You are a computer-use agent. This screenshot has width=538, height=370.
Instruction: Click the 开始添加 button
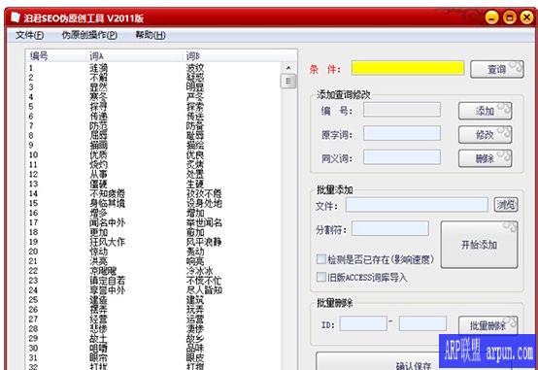479,245
